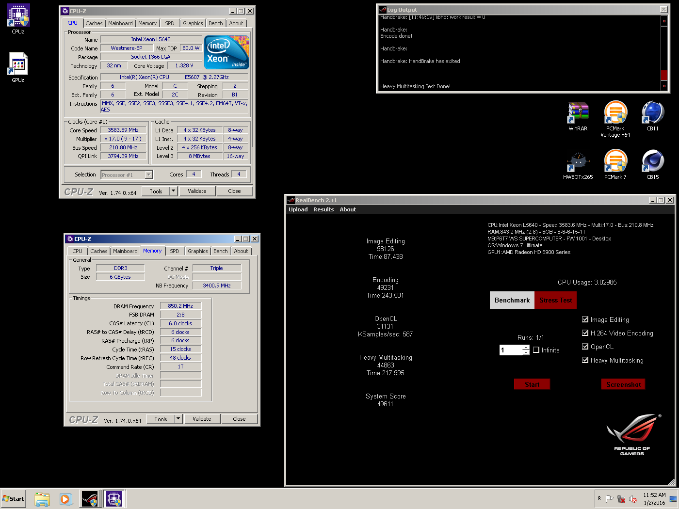Show hidden system tray icons
The image size is (679, 509).
click(x=599, y=498)
